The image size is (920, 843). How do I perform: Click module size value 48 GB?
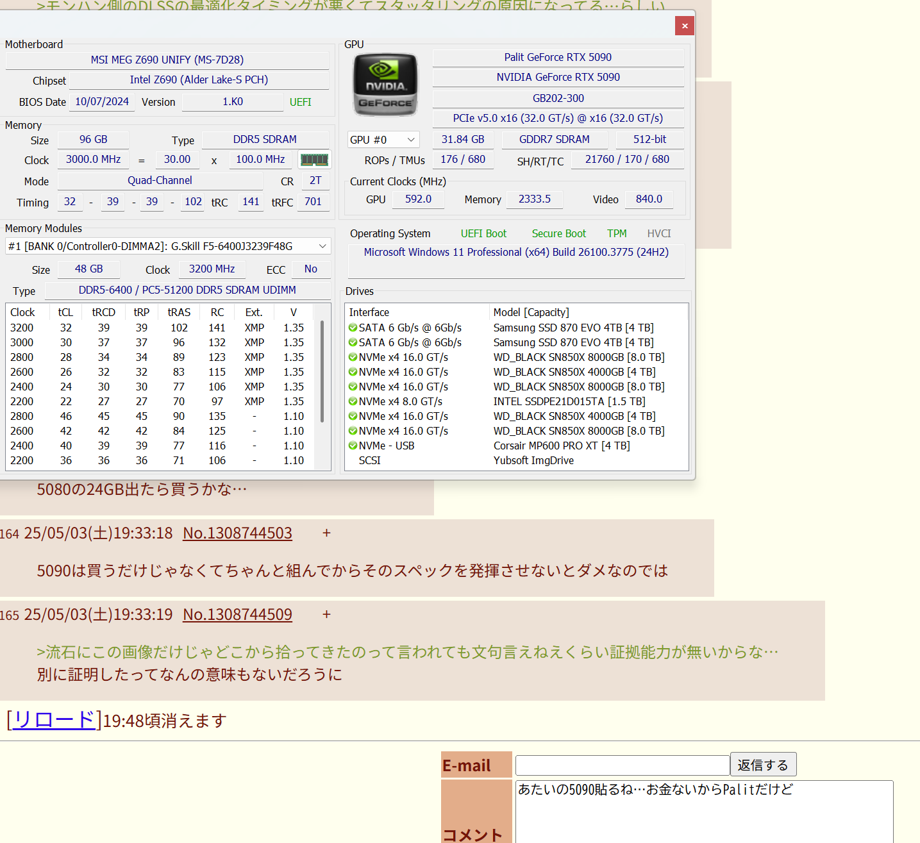click(x=89, y=269)
